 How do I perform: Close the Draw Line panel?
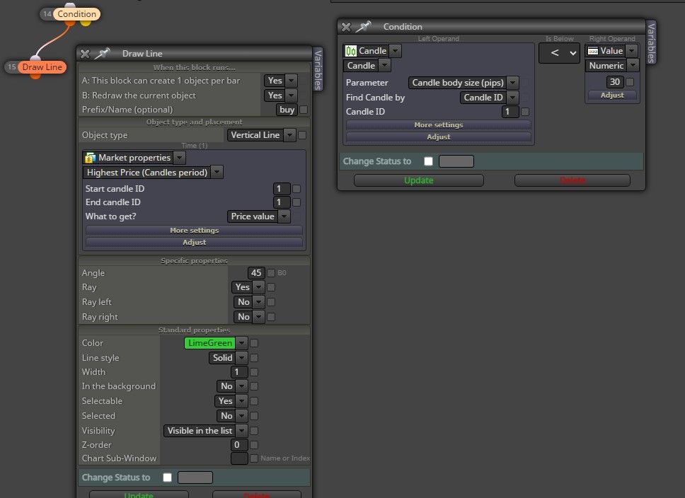point(85,54)
